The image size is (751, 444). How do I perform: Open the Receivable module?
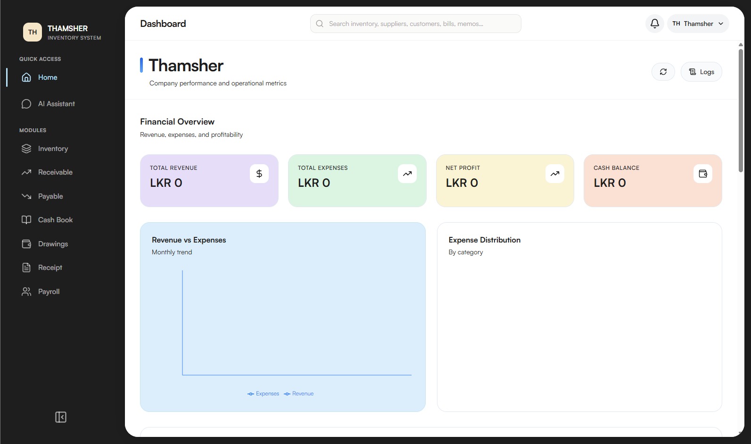[55, 172]
